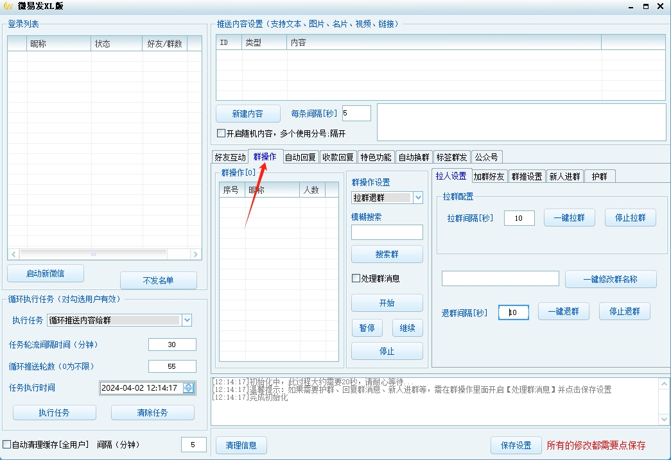Focus the 模糊搜索 text box
Screen dimensions: 671x460
(387, 232)
